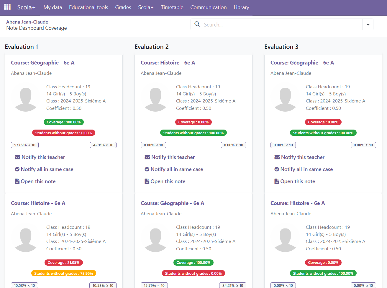This screenshot has height=288, width=387.
Task: Click the 10.53% ≥ 10 badge
Action: pos(103,285)
